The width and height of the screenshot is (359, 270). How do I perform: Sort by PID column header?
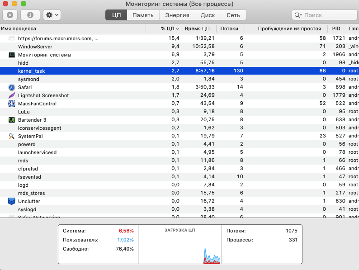point(337,28)
